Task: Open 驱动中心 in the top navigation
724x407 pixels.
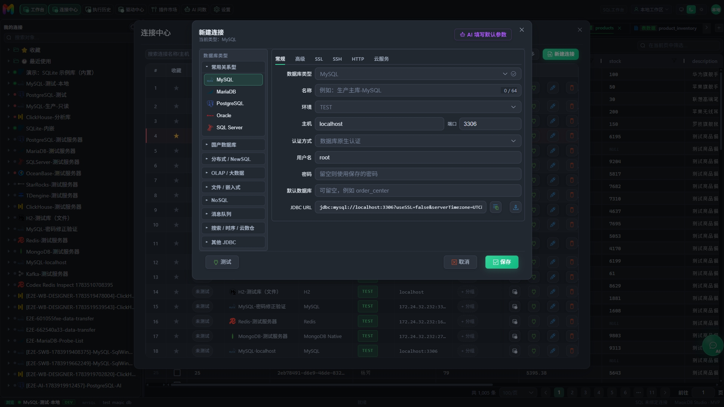Action: [x=131, y=9]
